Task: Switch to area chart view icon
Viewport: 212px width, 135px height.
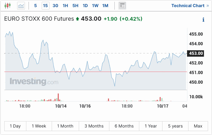Action: (x=21, y=6)
